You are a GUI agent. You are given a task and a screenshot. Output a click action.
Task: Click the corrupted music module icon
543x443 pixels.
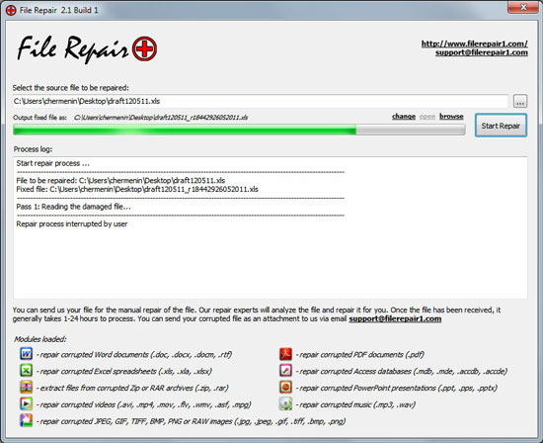[x=285, y=403]
